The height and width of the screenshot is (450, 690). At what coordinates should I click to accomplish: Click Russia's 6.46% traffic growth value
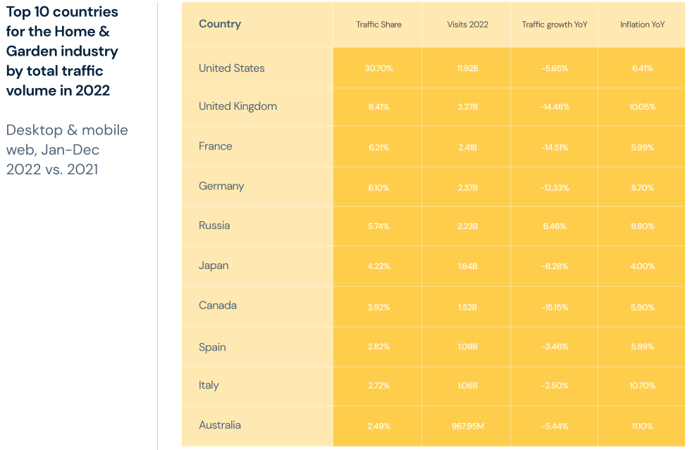tap(555, 227)
